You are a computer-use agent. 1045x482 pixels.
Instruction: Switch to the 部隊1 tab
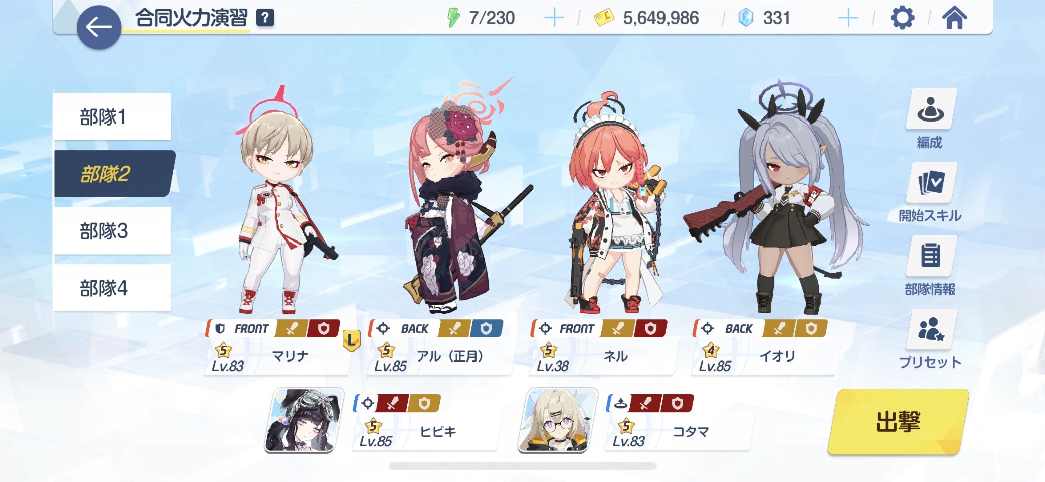tap(112, 117)
